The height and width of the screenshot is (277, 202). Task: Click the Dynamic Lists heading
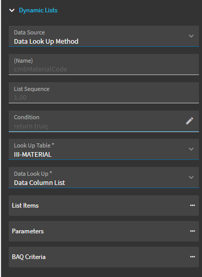pos(38,10)
